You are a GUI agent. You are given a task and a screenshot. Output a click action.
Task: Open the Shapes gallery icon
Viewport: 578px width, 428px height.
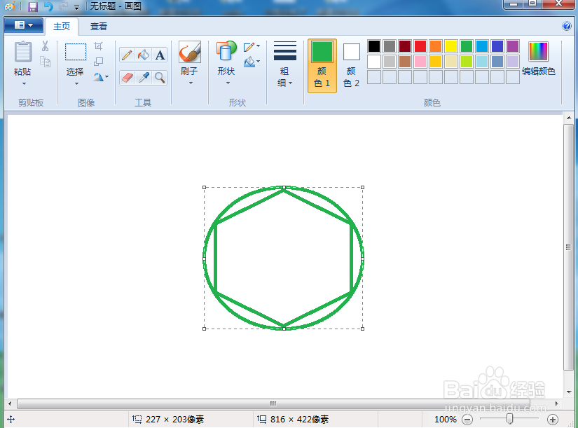(x=226, y=51)
